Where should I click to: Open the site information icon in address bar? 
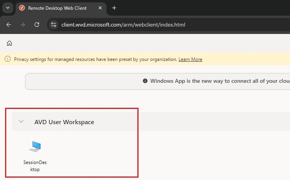coord(54,25)
